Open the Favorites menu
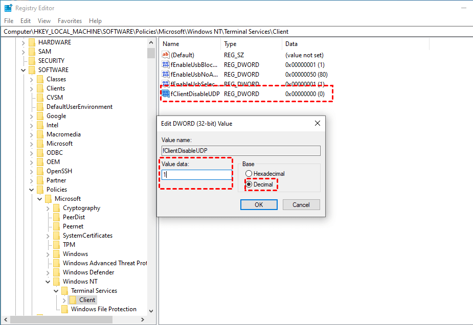Image resolution: width=473 pixels, height=325 pixels. pyautogui.click(x=70, y=21)
